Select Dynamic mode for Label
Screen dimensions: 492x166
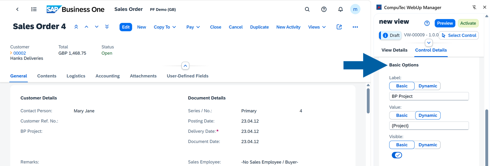coord(427,86)
